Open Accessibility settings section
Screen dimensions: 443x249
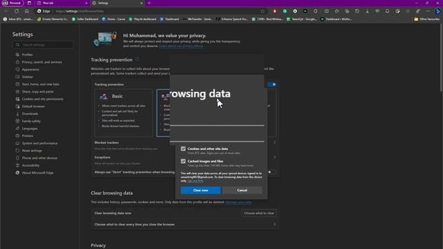(30, 165)
